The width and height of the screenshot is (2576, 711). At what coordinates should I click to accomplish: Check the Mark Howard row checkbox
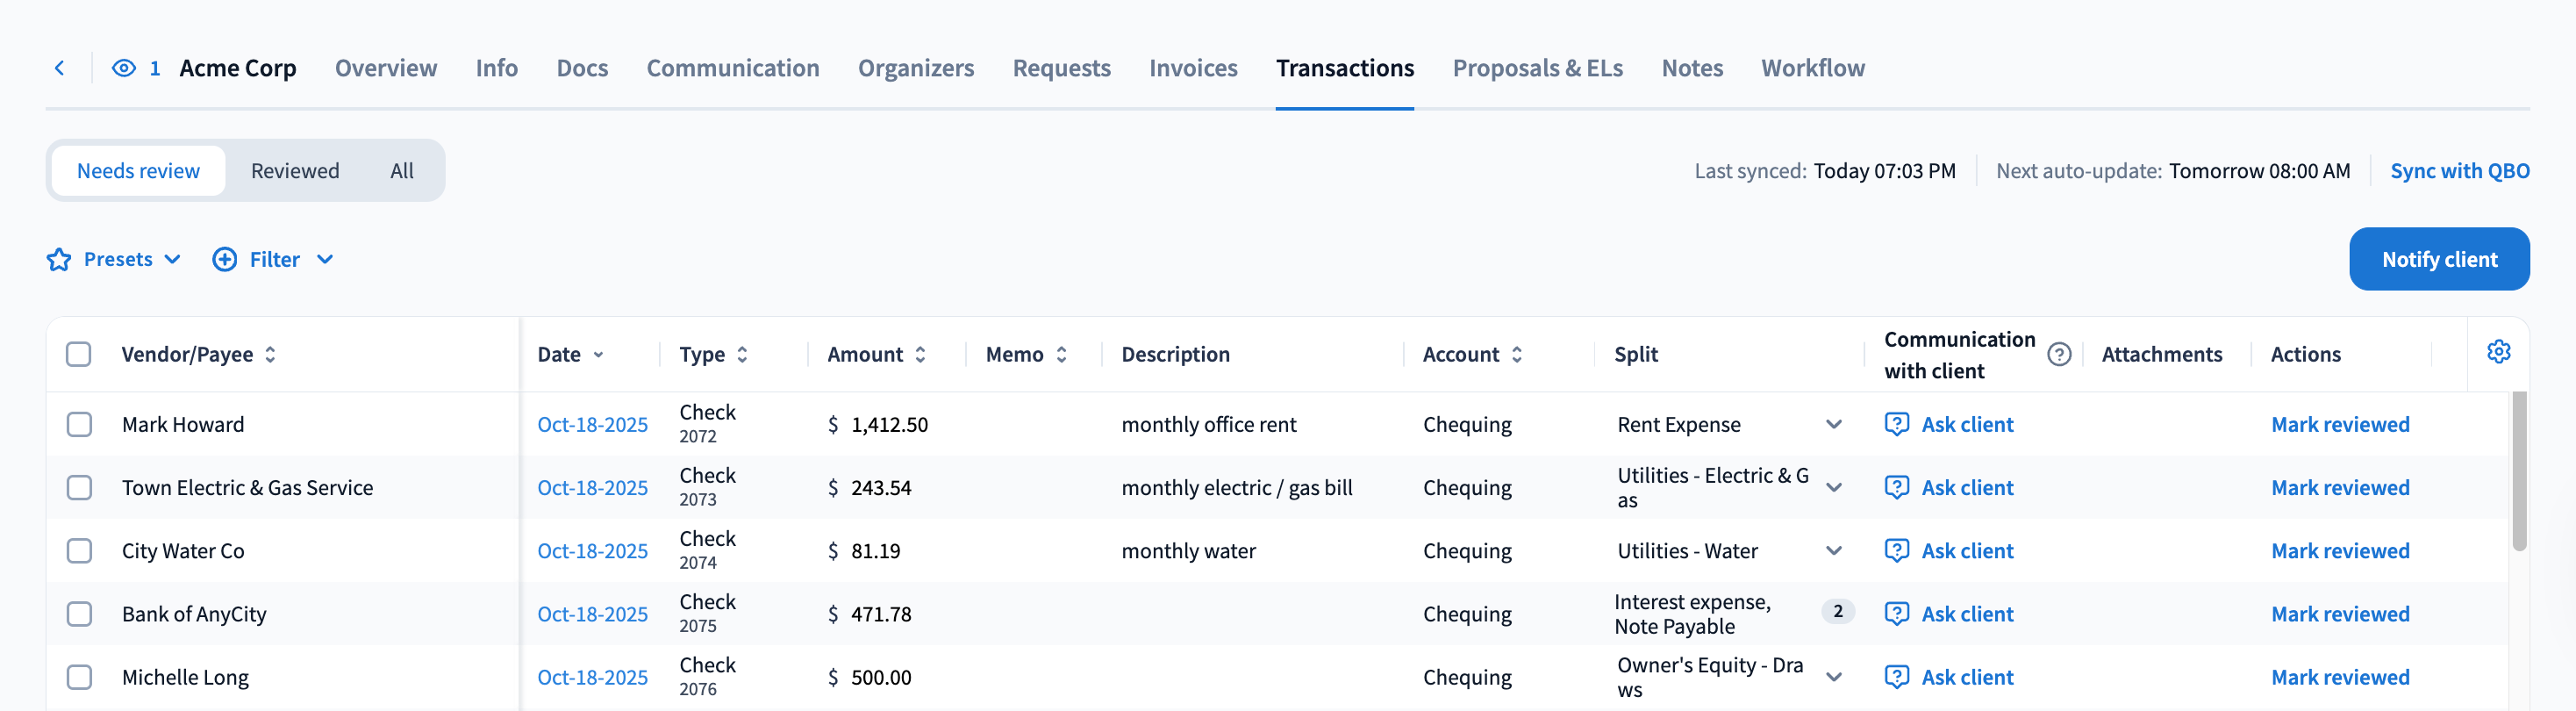(x=79, y=424)
